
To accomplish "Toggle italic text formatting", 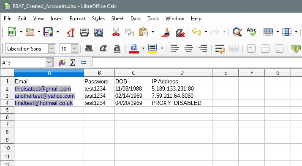I will click(x=103, y=48).
